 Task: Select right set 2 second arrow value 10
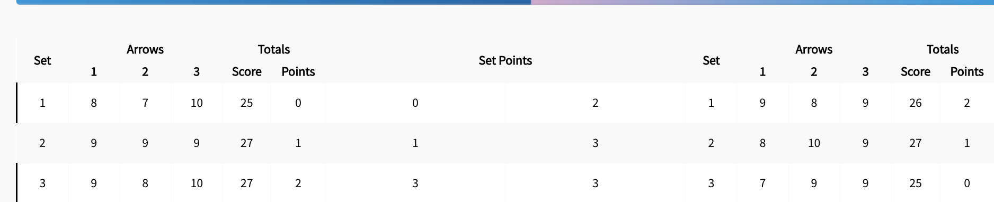tap(814, 143)
